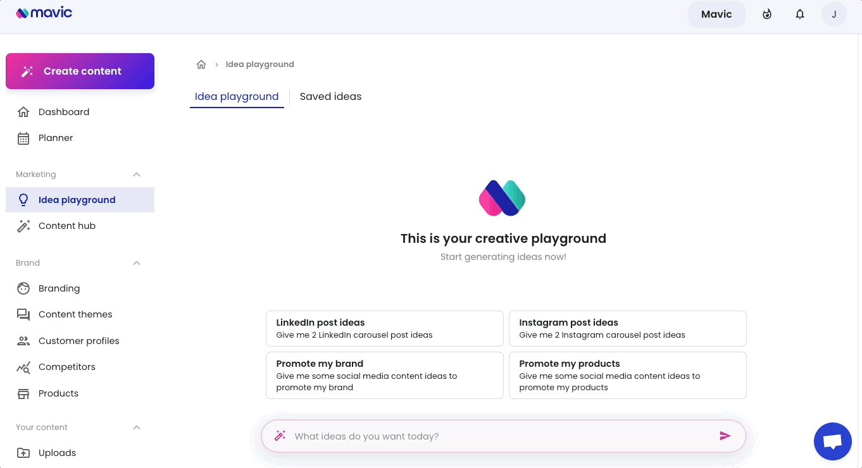Click Idea playground breadcrumb text

pos(259,65)
